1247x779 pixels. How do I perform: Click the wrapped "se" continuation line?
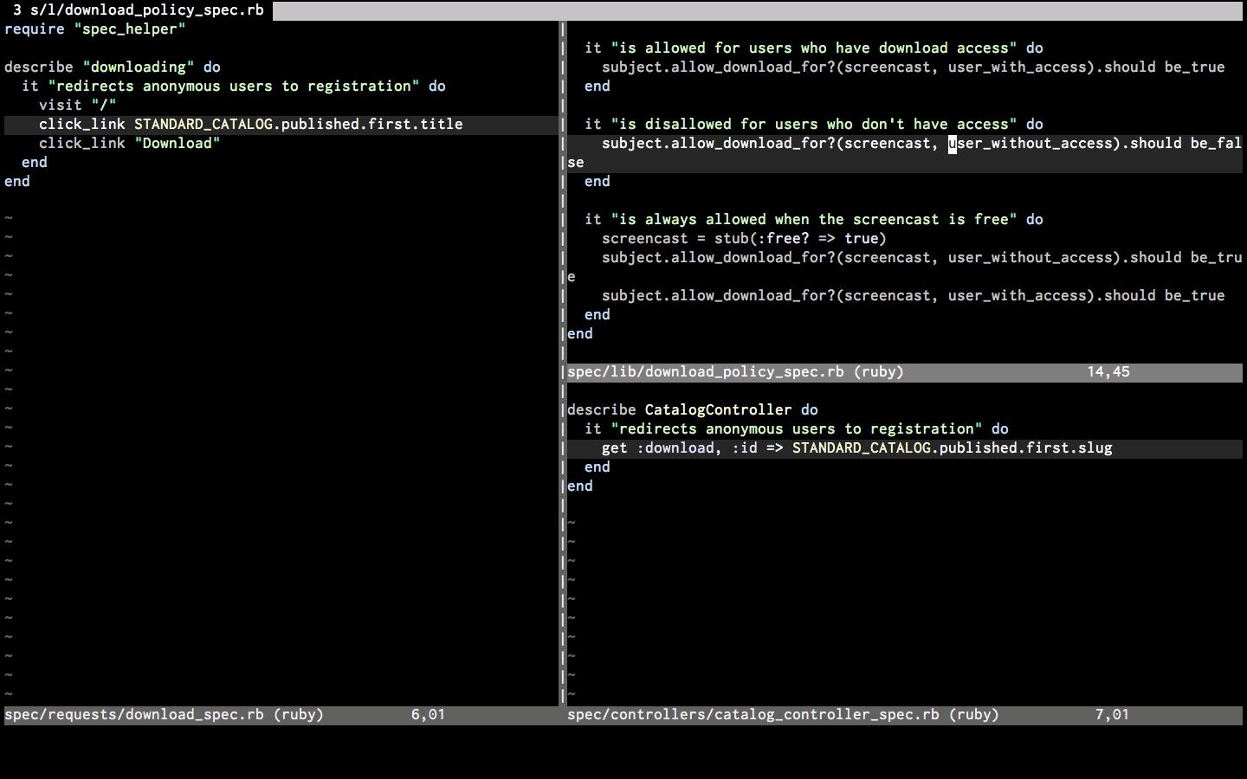tap(576, 163)
